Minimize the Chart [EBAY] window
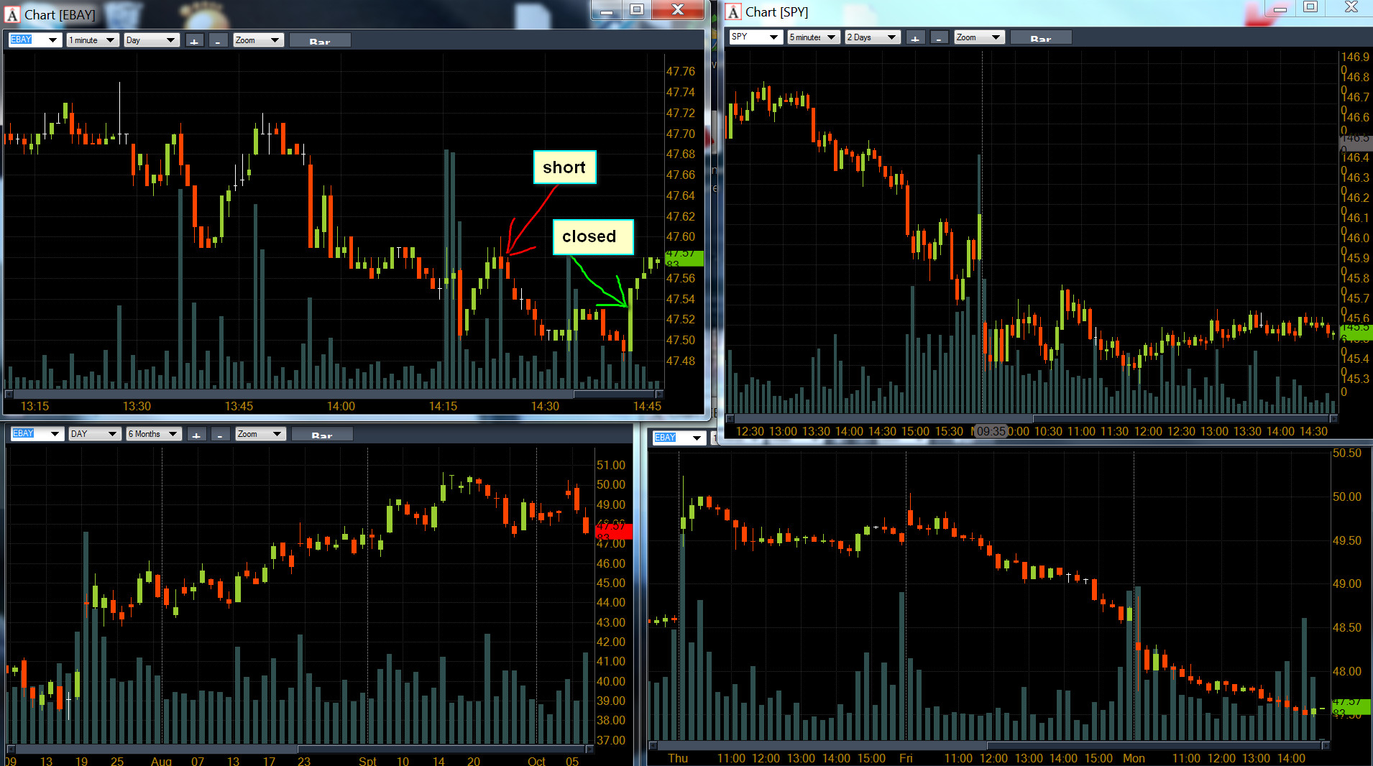Screen dimensions: 1373x766 tap(607, 10)
